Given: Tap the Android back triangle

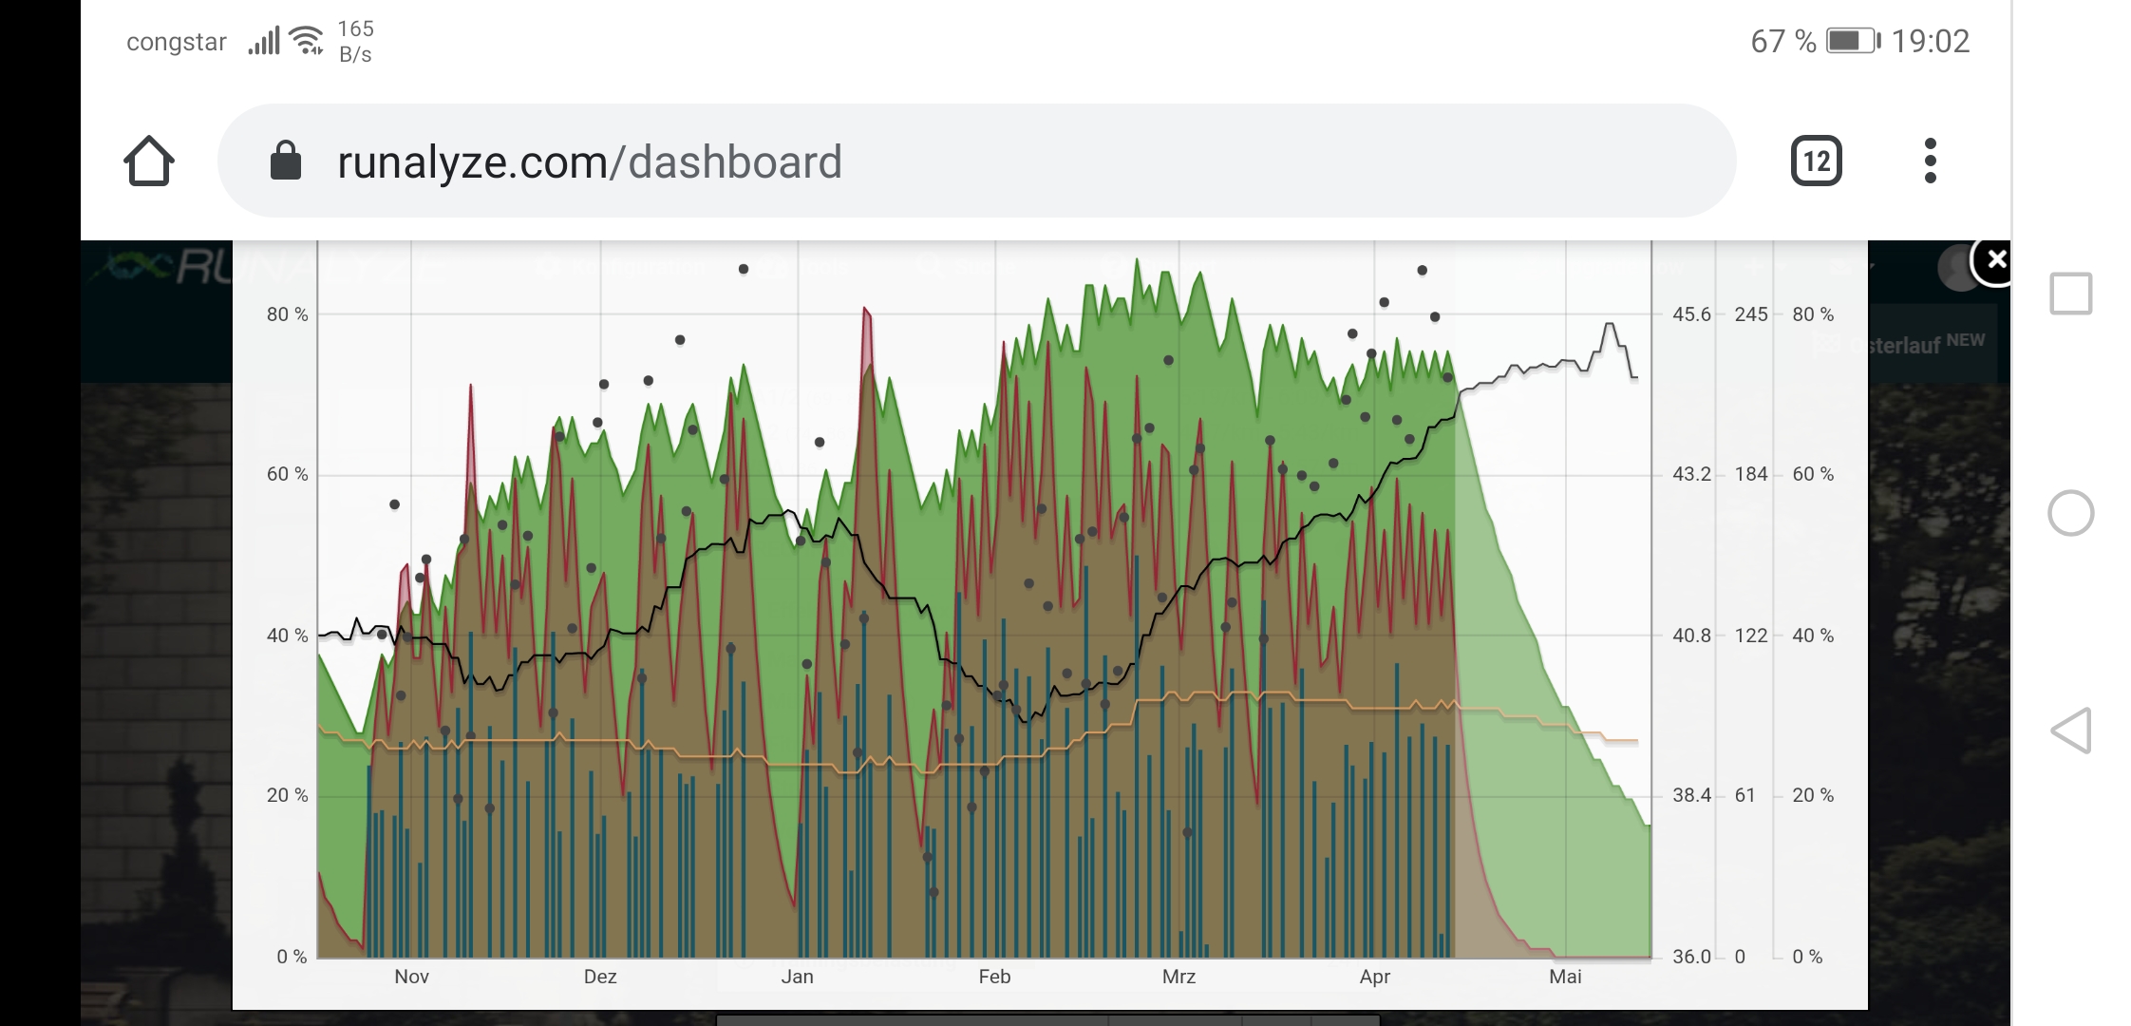Looking at the screenshot, I should 2070,731.
